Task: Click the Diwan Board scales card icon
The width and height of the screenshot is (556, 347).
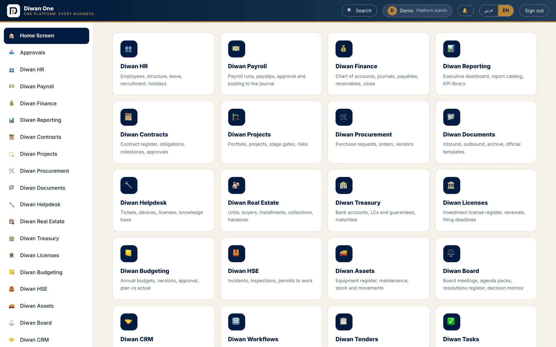Action: point(451,254)
